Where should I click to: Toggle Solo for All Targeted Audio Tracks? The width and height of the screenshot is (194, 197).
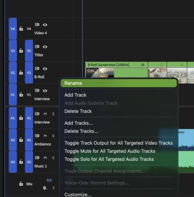pyautogui.click(x=119, y=159)
